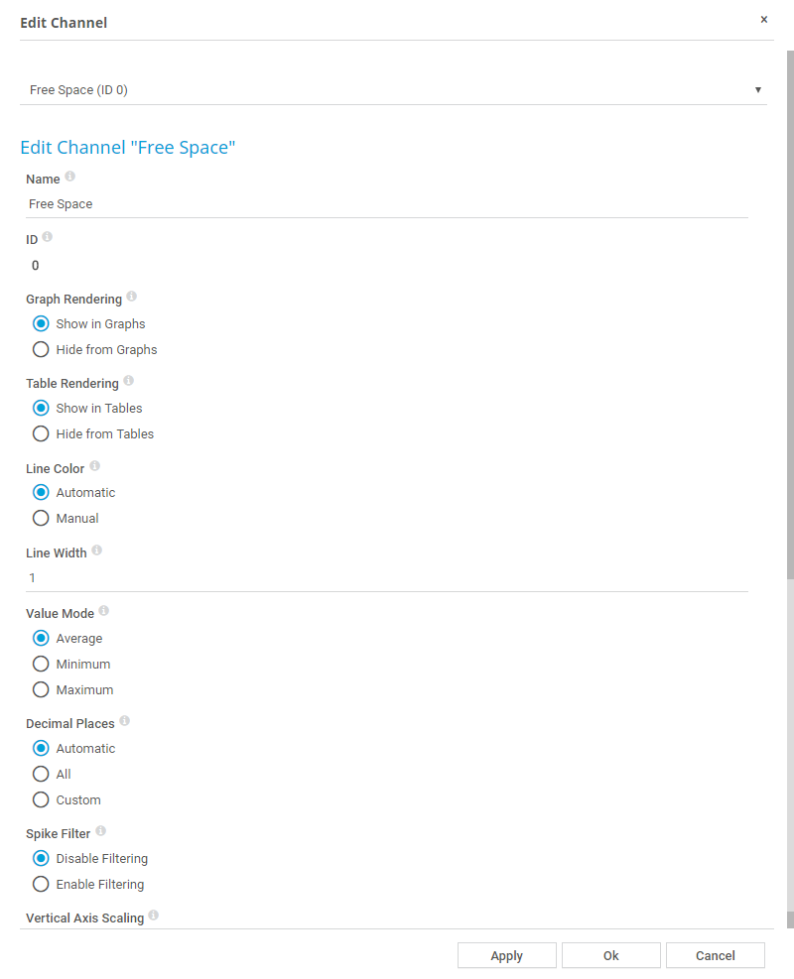Viewport: 794px width, 979px height.
Task: Click the info icon next to Name
Action: tap(69, 178)
